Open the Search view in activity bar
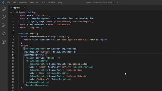 click(x=4, y=17)
